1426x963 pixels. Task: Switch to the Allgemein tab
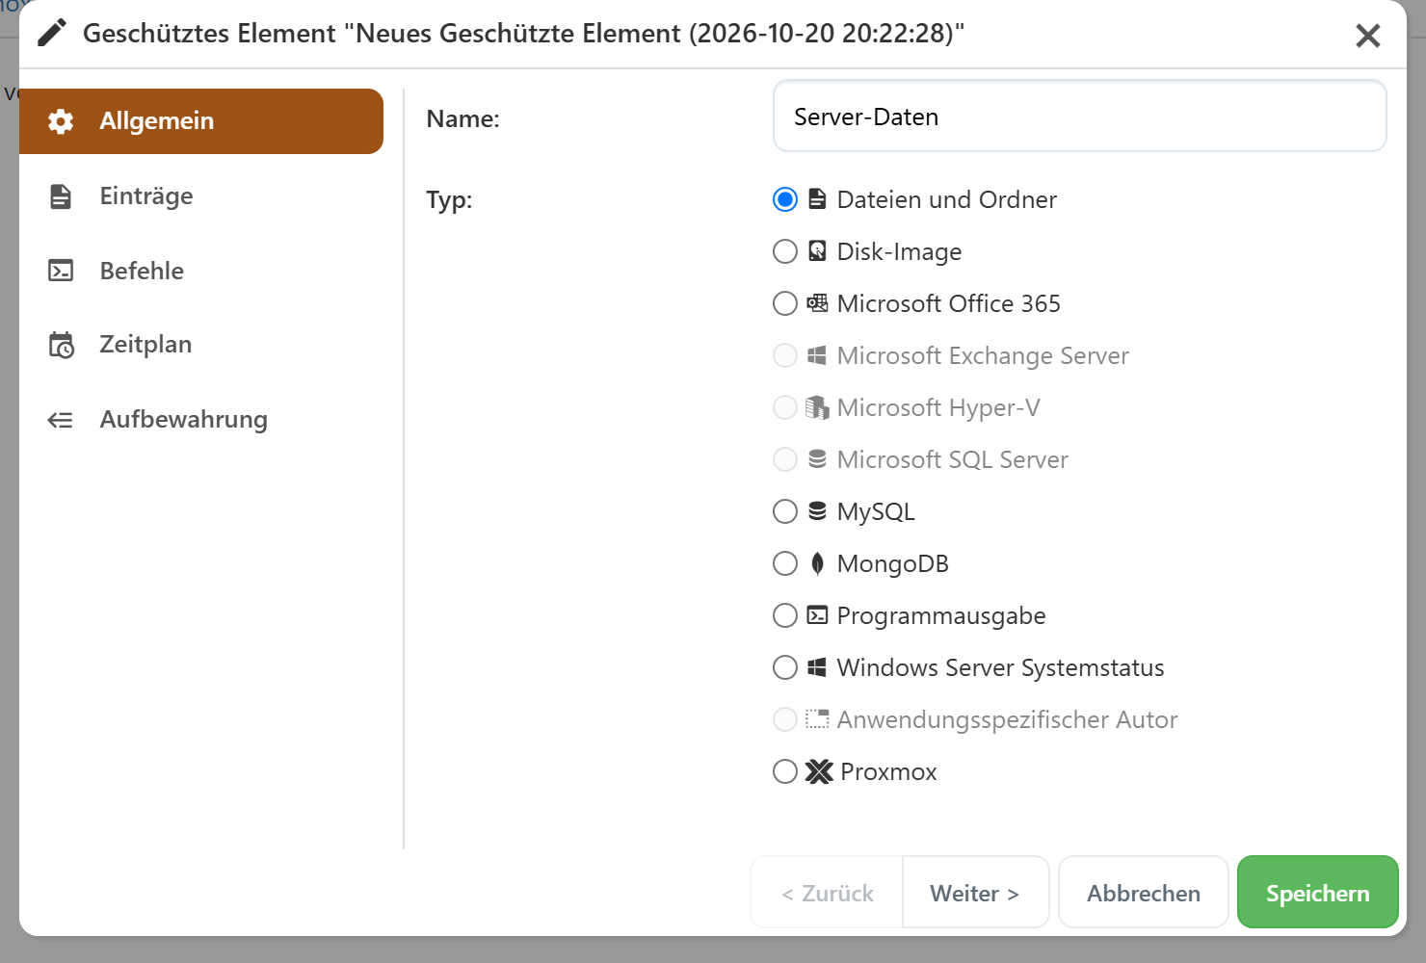pos(201,121)
